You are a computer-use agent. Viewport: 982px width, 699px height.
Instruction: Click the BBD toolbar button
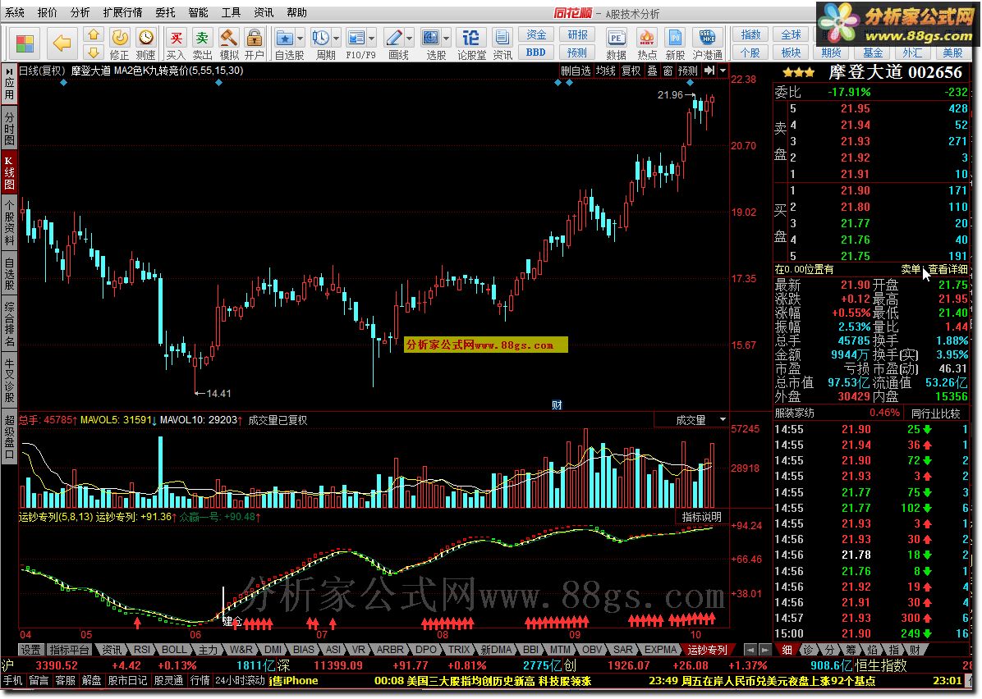[536, 52]
